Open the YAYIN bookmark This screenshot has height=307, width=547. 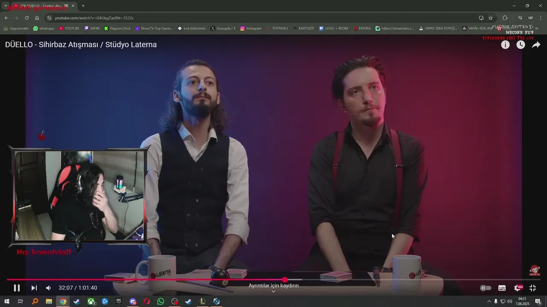(x=92, y=29)
